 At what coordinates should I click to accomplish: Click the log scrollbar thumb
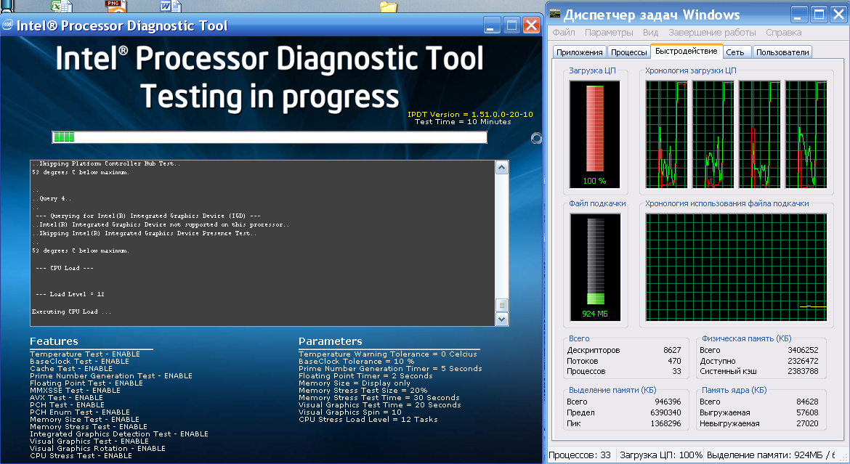coord(502,305)
